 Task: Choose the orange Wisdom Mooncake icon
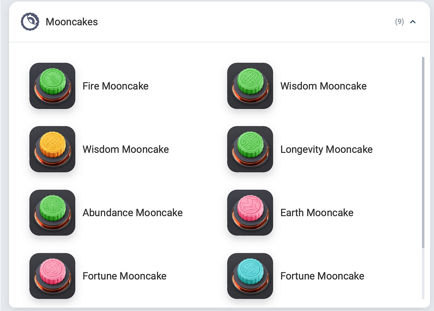point(52,149)
